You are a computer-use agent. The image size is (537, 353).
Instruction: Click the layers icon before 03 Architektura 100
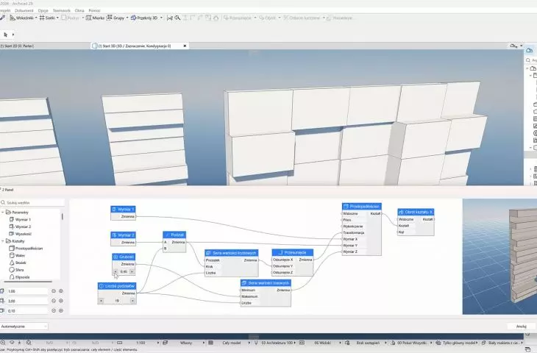pos(256,343)
